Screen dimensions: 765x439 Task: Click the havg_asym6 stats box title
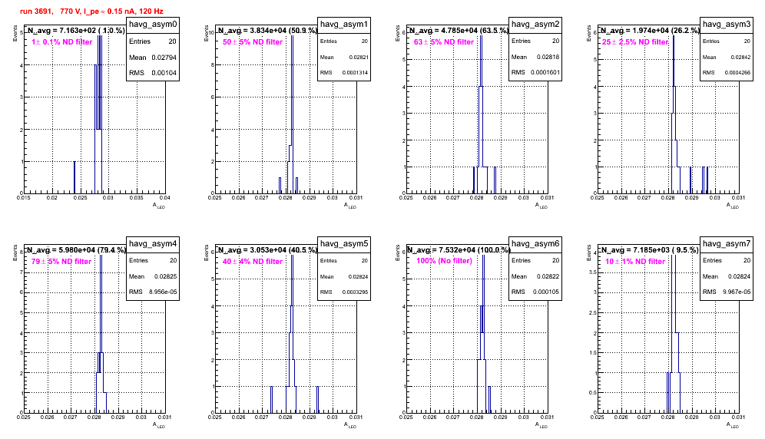[x=535, y=244]
